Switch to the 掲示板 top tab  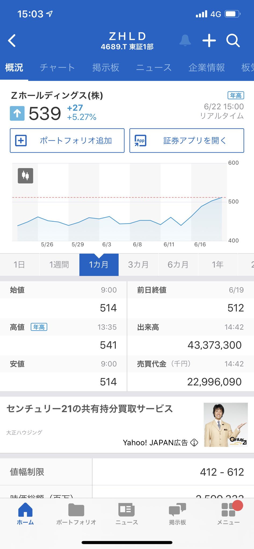[106, 68]
